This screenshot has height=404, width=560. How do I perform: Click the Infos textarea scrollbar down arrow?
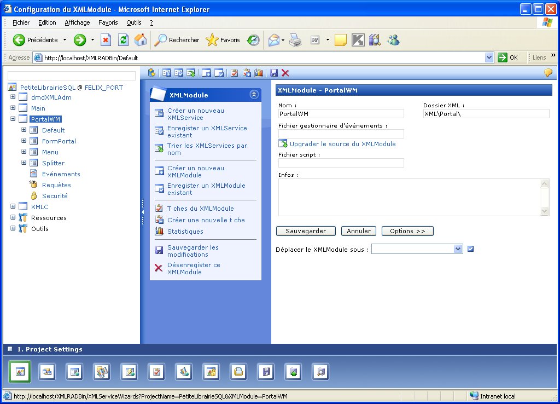(544, 211)
